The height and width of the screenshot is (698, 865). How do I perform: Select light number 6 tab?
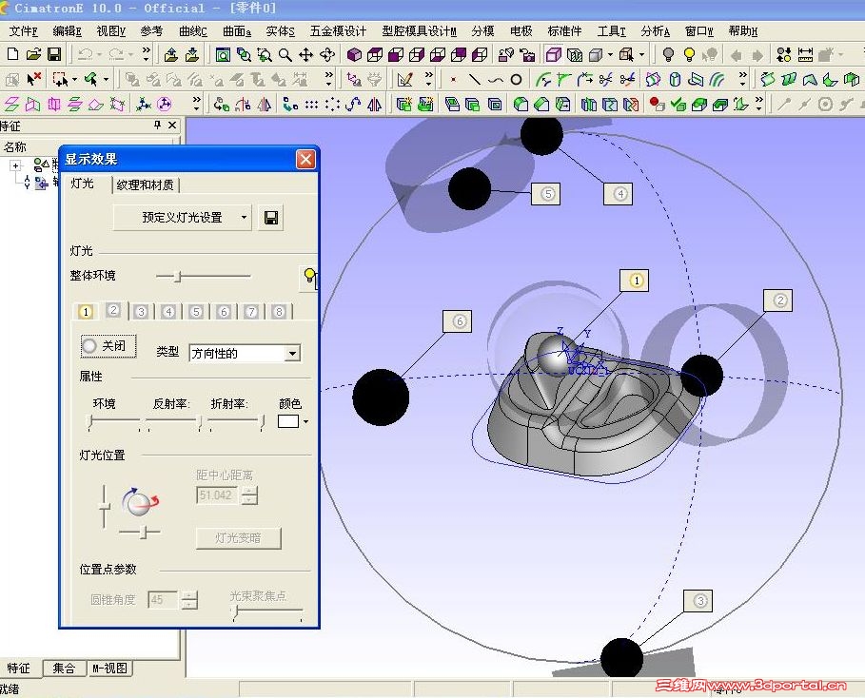(x=224, y=312)
